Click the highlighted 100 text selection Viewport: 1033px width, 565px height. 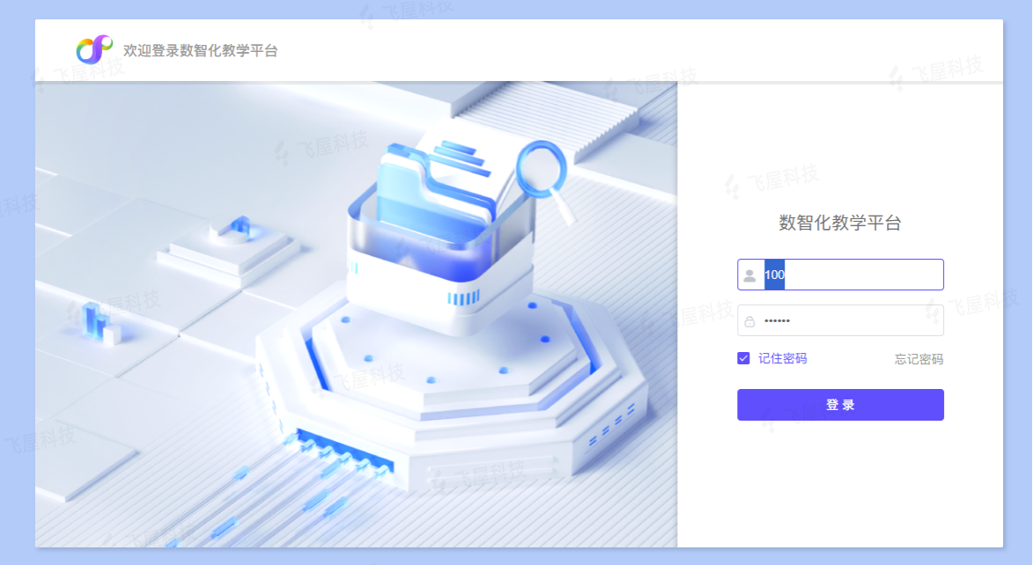(774, 275)
